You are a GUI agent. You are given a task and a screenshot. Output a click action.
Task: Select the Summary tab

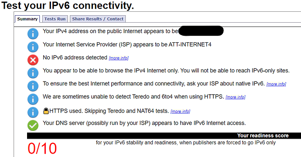27,19
